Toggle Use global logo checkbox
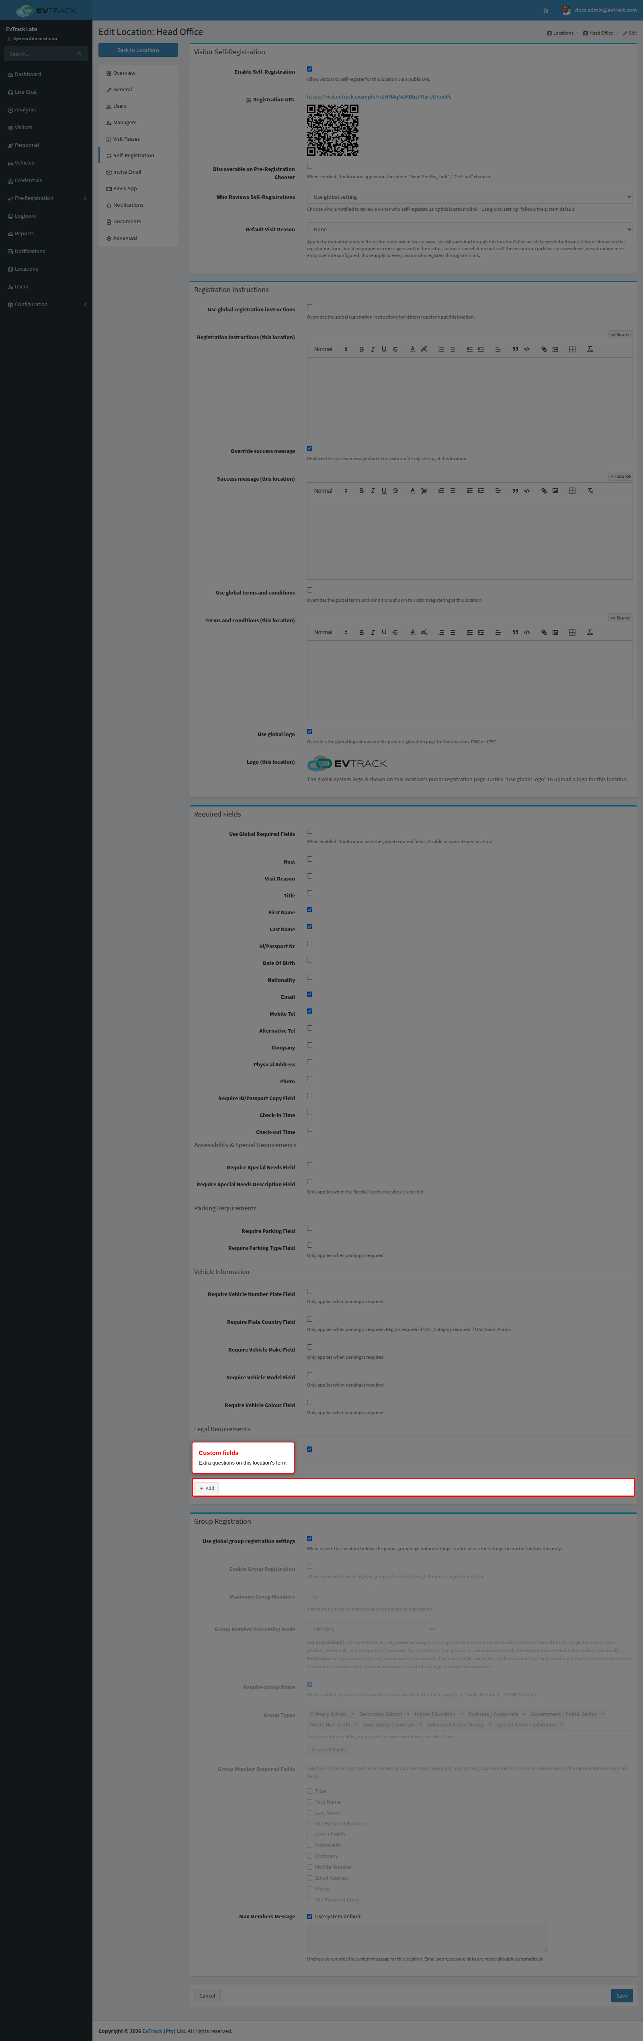The height and width of the screenshot is (2041, 643). tap(309, 732)
